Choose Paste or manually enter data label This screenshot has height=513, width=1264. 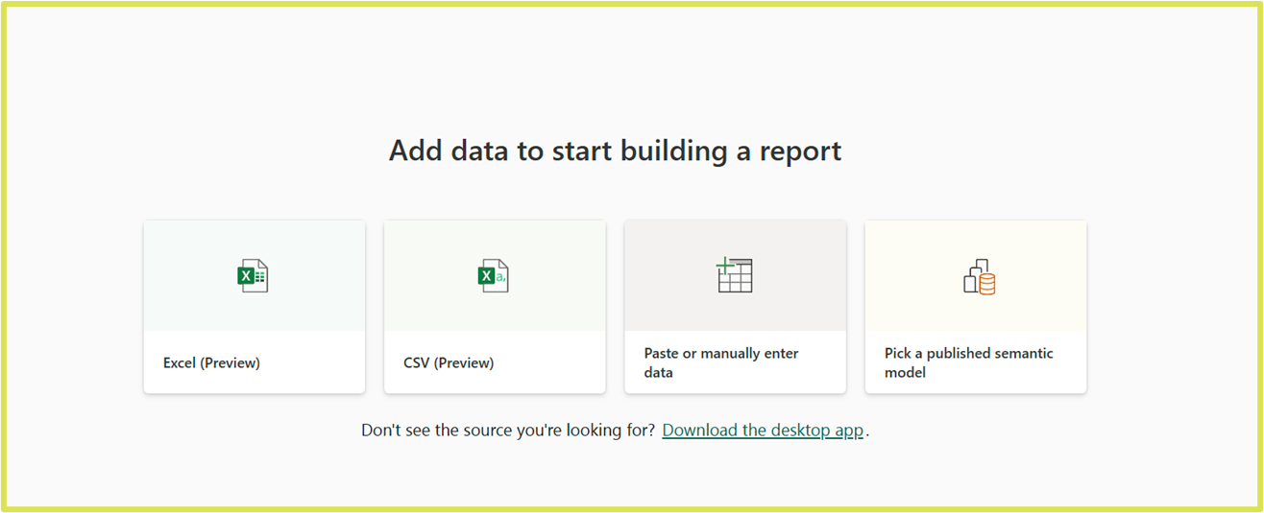coord(721,362)
